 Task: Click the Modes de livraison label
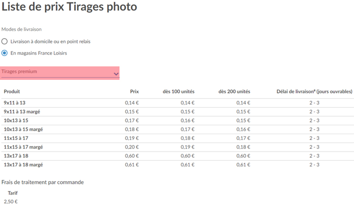[x=22, y=29]
